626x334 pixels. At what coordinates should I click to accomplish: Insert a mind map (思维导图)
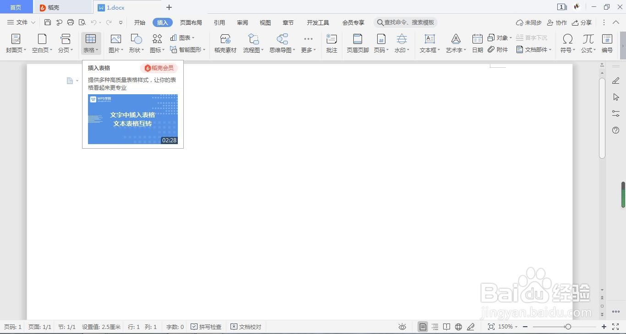282,43
